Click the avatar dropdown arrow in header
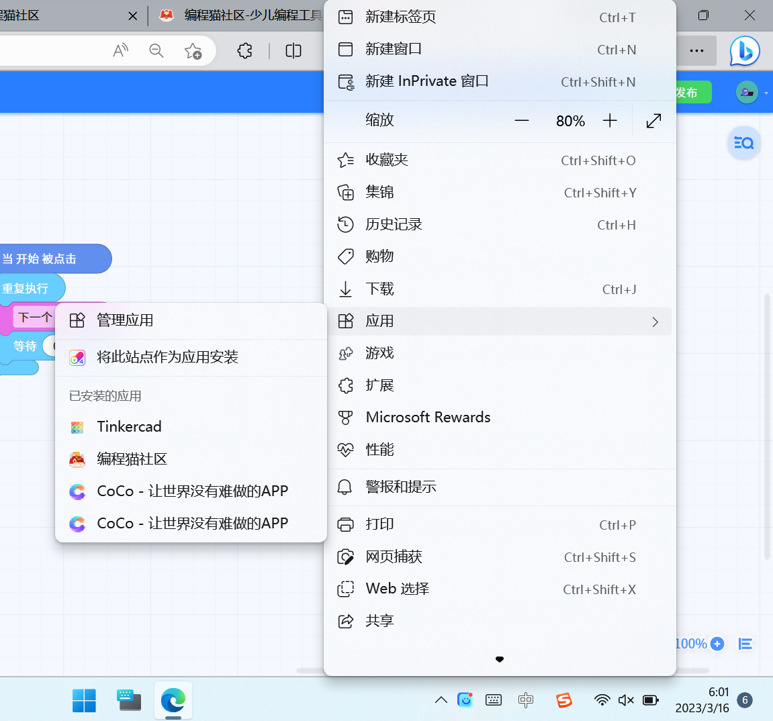773x721 pixels. (x=766, y=93)
